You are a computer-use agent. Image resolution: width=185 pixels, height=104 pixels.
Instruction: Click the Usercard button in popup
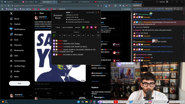point(77,27)
